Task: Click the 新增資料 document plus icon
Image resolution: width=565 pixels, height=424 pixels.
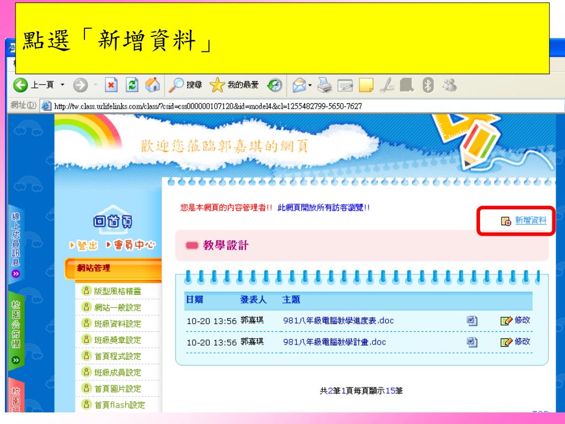Action: click(506, 221)
